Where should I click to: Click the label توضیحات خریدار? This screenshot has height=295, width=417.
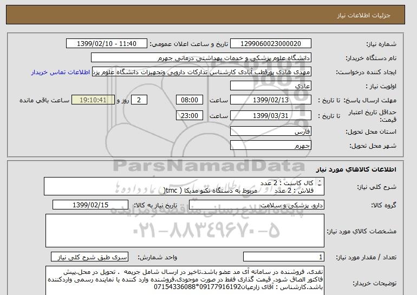click(x=374, y=283)
